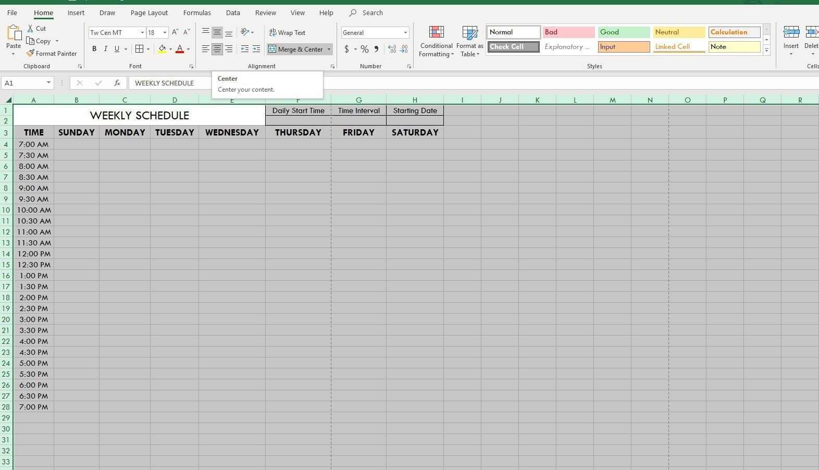Expand the Number Format dropdown
Image resolution: width=819 pixels, height=470 pixels.
[x=405, y=32]
